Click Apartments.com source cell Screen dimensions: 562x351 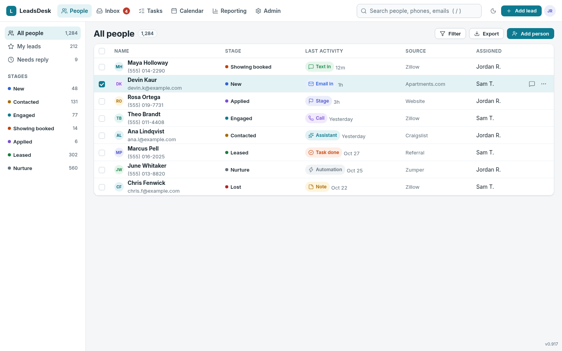click(425, 84)
